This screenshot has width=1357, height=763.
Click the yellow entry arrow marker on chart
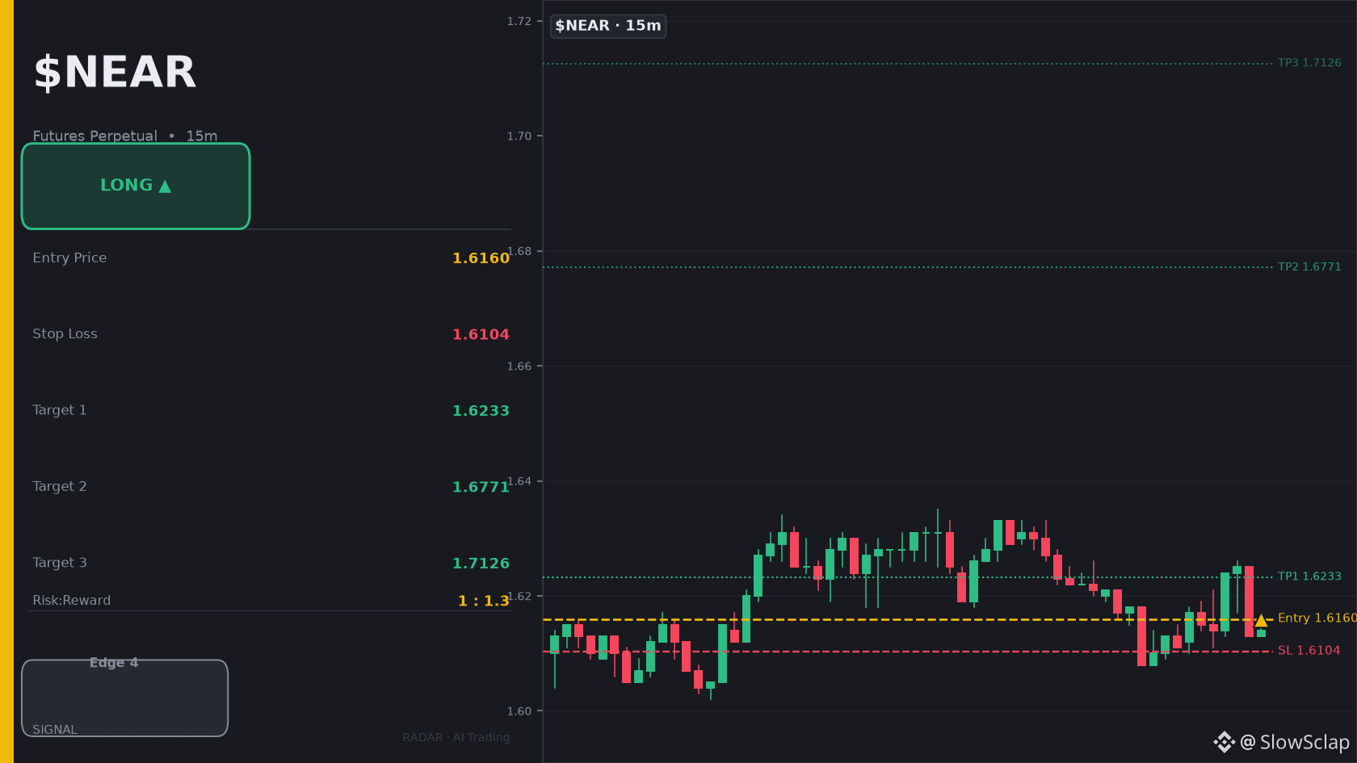(x=1261, y=620)
